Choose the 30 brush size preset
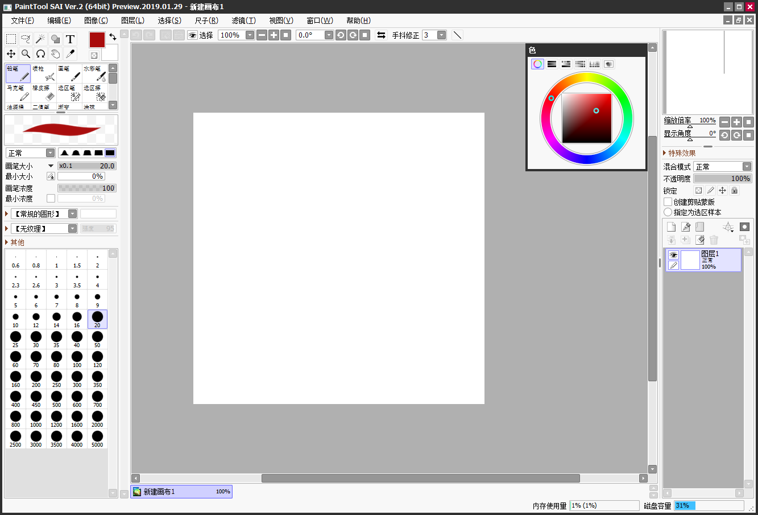758x515 pixels. click(x=36, y=339)
